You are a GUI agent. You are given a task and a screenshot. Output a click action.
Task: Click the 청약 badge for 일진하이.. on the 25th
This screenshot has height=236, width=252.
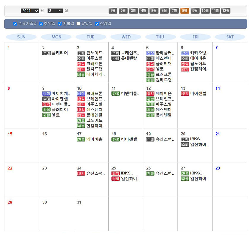116,179
